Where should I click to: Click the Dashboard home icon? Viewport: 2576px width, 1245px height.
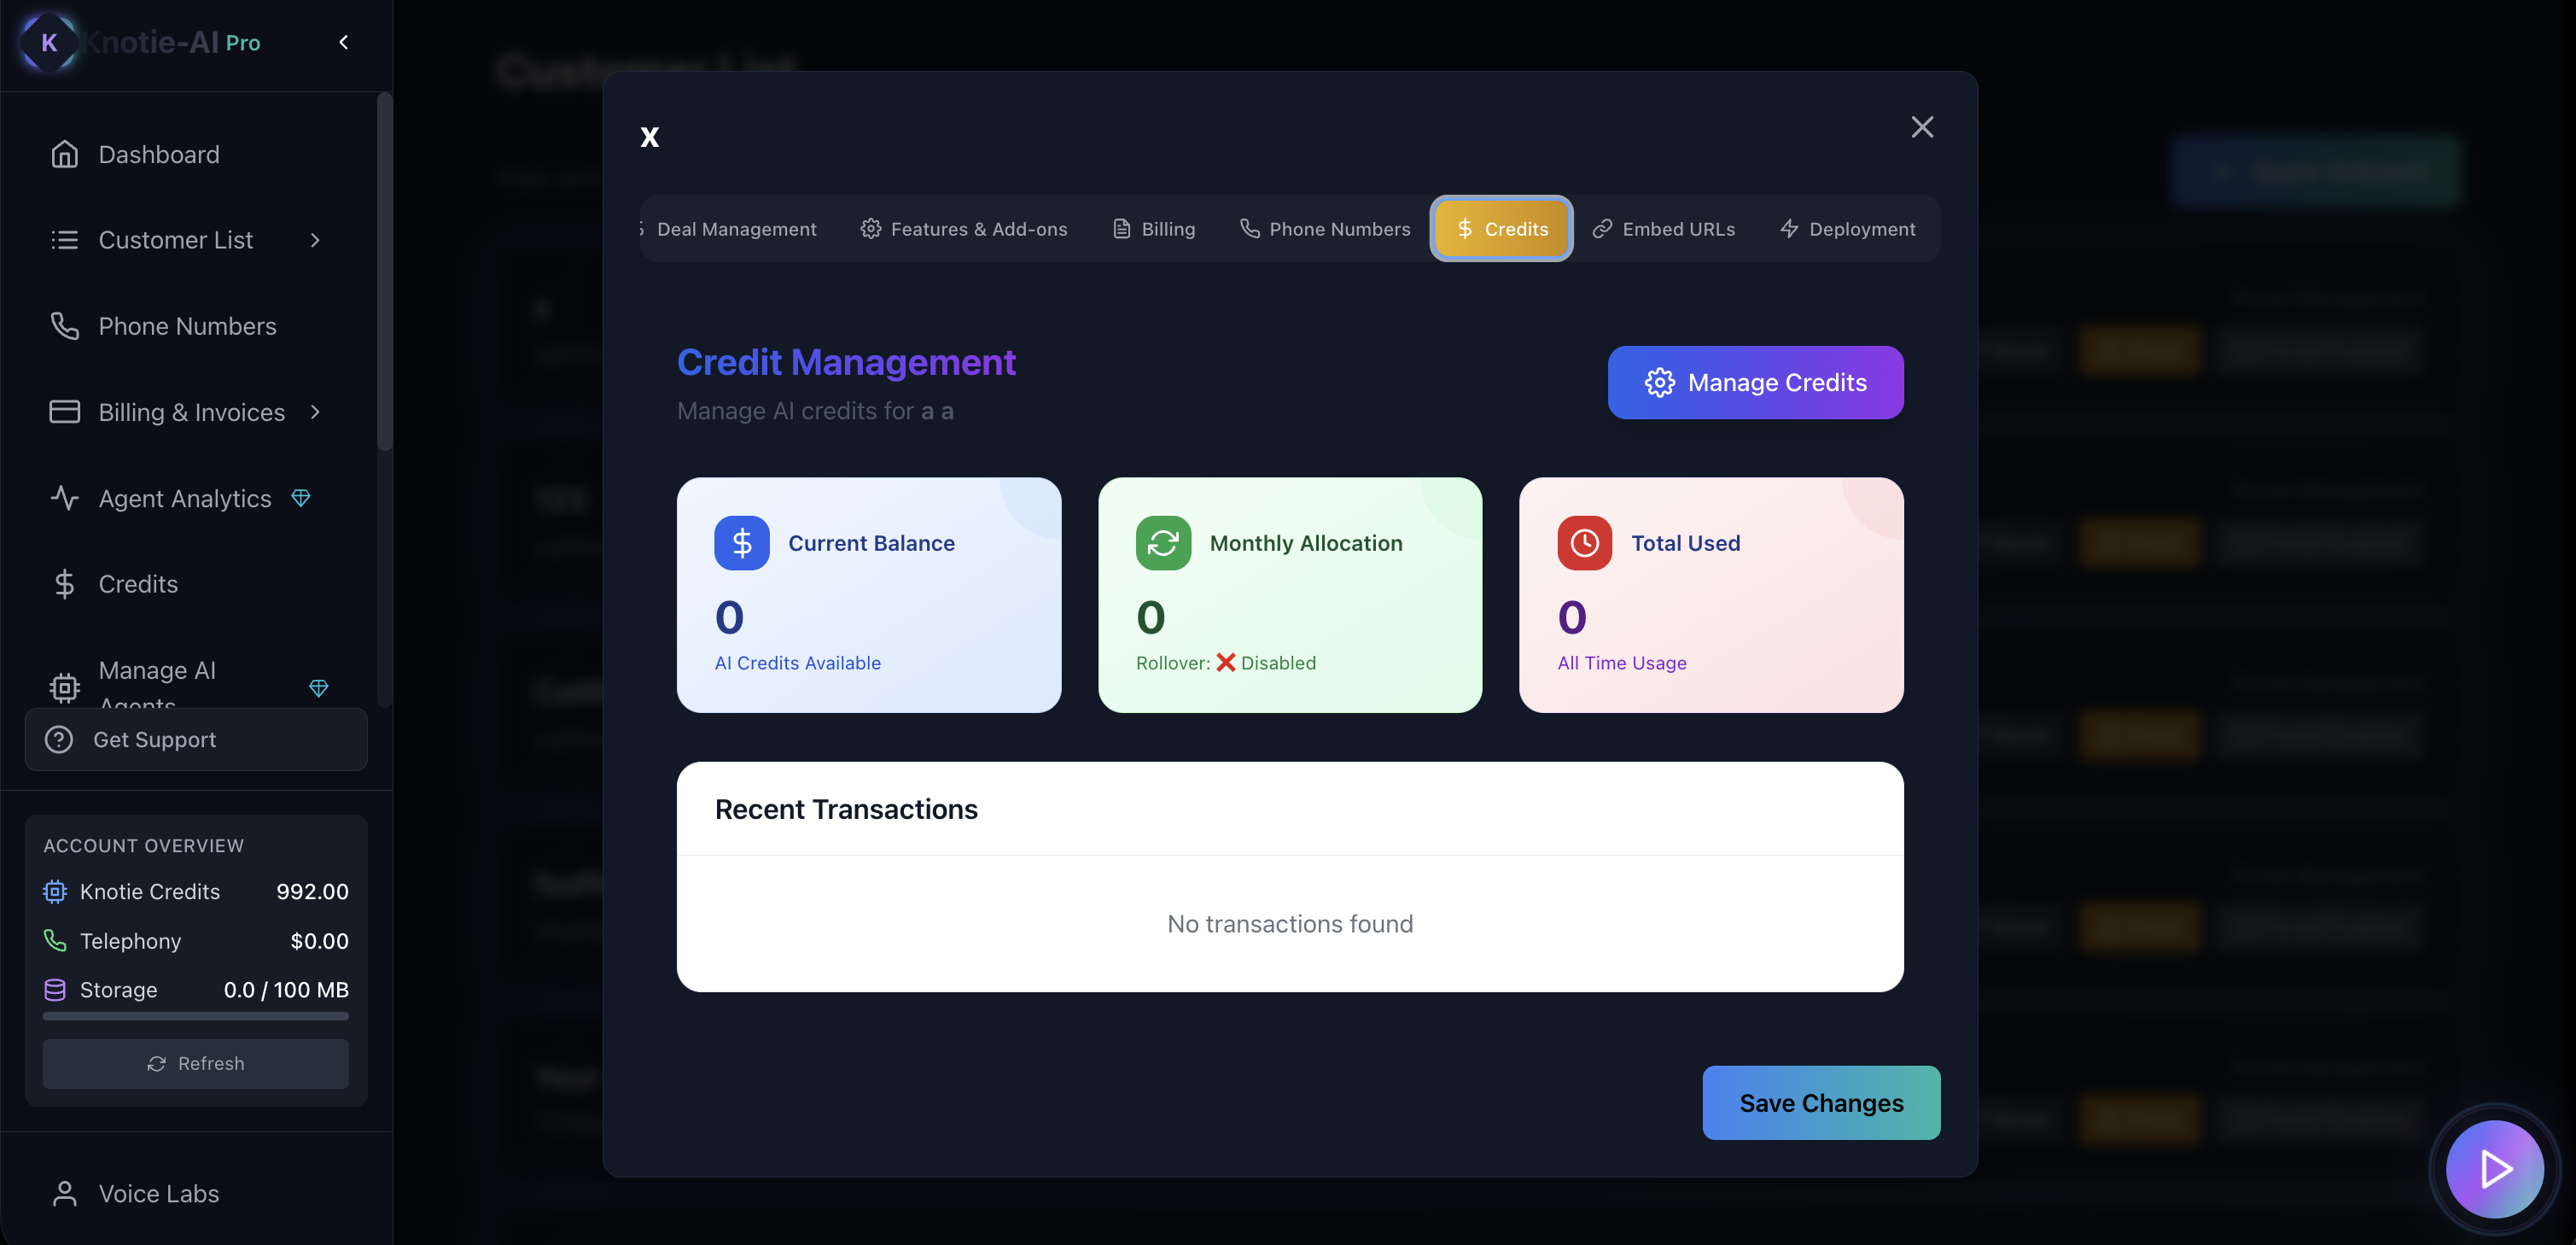[64, 154]
